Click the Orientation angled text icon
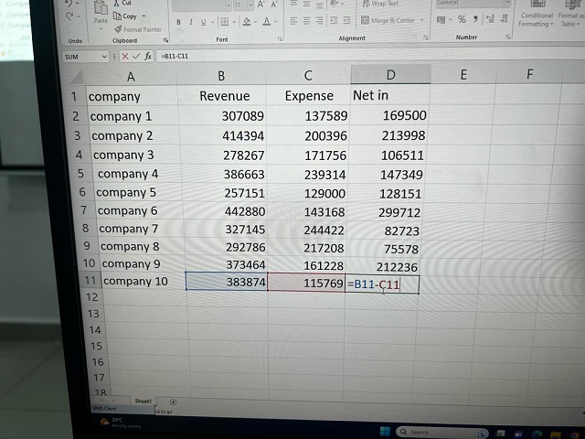585x439 pixels. (334, 4)
